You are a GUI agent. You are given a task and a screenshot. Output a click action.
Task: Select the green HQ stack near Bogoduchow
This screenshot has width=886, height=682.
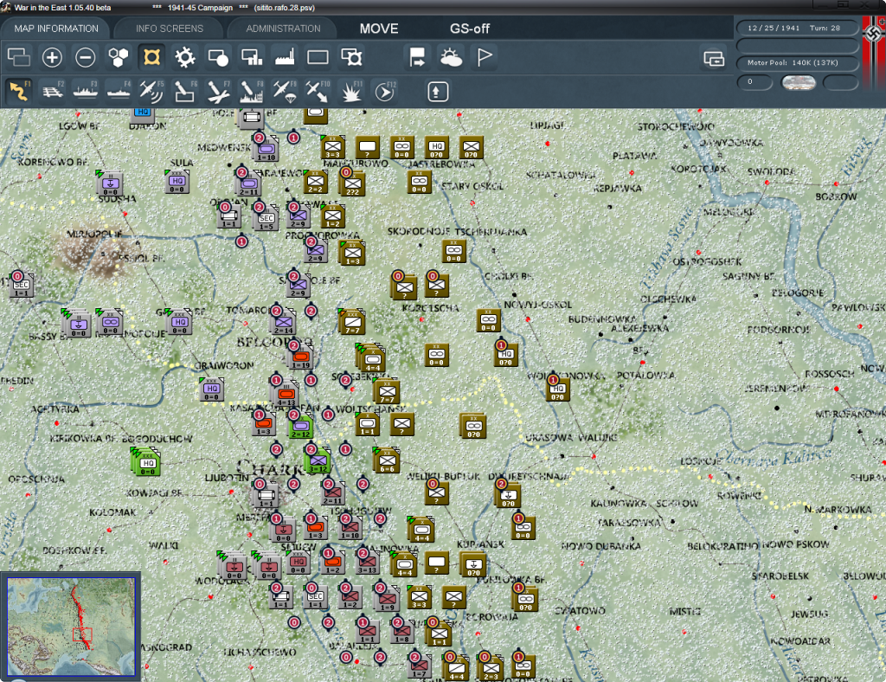[x=147, y=463]
